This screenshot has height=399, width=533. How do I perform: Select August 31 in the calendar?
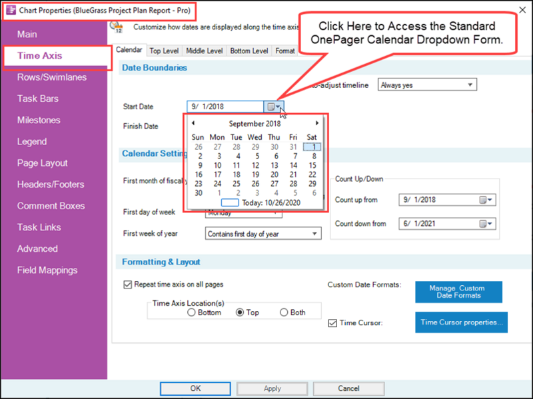click(293, 147)
